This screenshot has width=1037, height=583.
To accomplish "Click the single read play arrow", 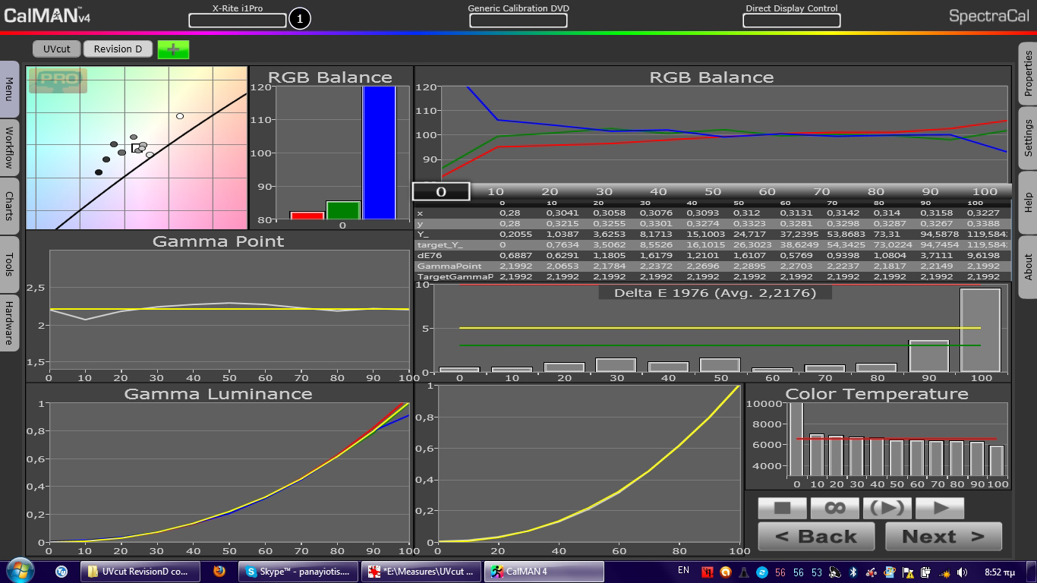I will point(939,508).
